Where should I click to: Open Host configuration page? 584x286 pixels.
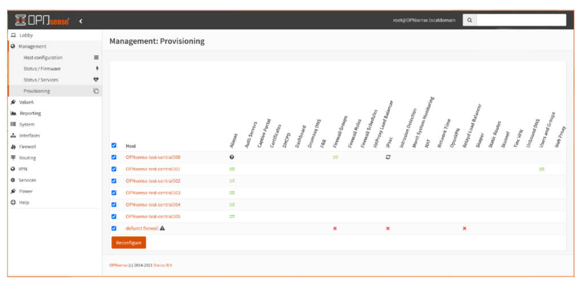click(43, 58)
